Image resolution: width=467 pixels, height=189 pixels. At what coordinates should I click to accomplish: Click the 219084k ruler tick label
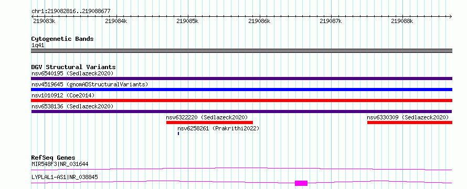click(x=116, y=21)
